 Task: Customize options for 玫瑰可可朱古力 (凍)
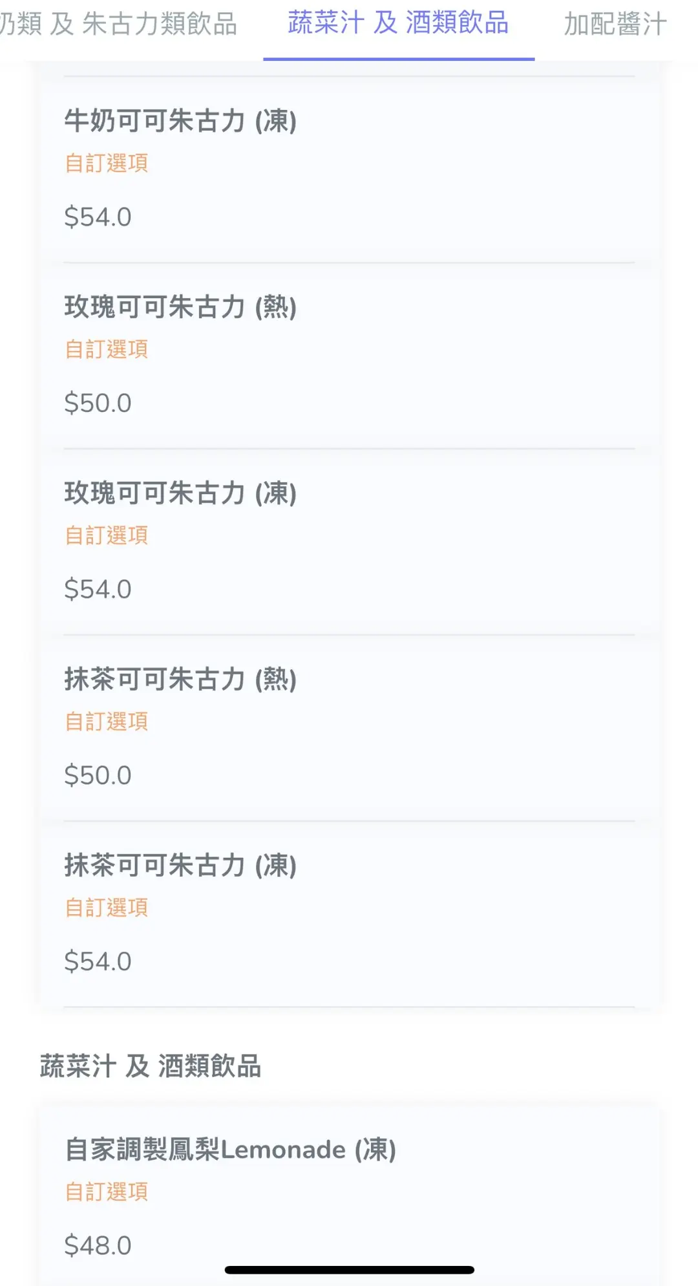[107, 535]
